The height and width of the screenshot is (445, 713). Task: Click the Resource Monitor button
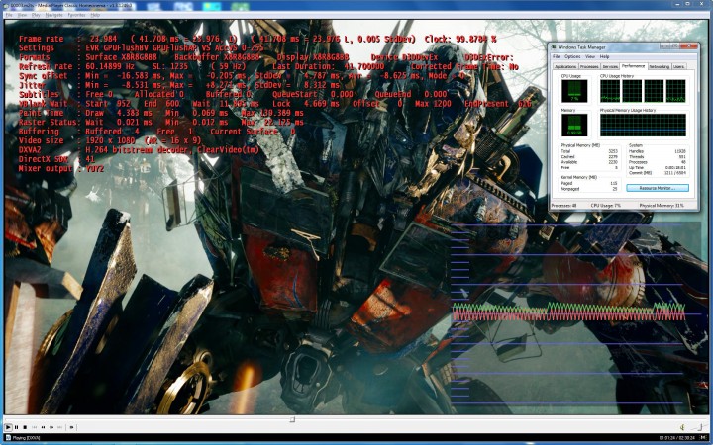658,188
